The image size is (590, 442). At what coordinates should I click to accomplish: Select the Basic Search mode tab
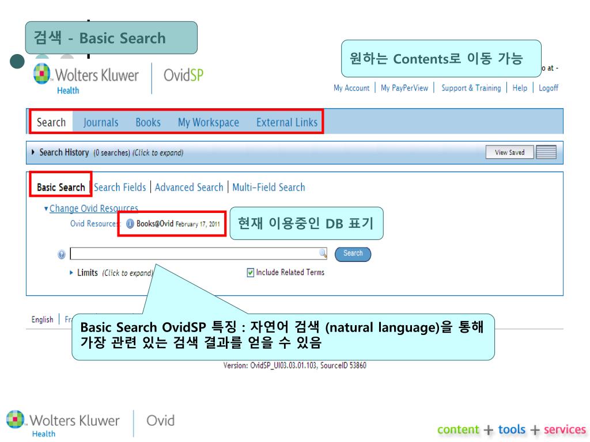pyautogui.click(x=61, y=187)
